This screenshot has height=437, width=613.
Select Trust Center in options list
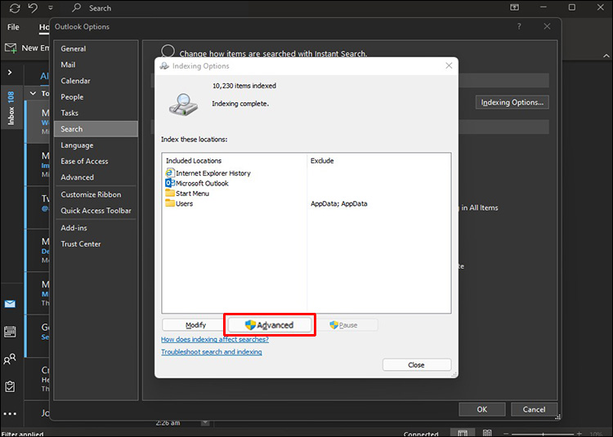(81, 243)
